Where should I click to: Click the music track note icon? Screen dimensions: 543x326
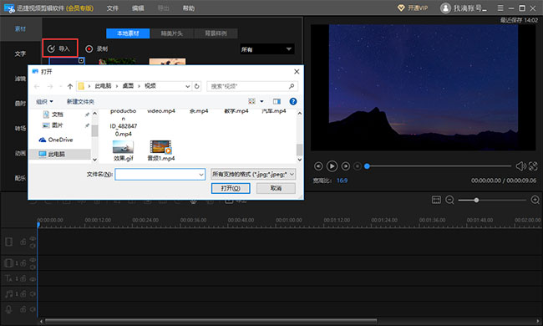pyautogui.click(x=8, y=294)
